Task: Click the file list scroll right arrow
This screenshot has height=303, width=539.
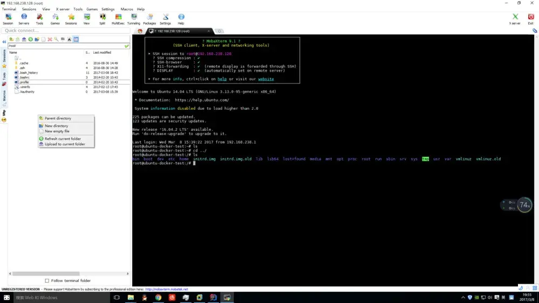Action: click(128, 274)
